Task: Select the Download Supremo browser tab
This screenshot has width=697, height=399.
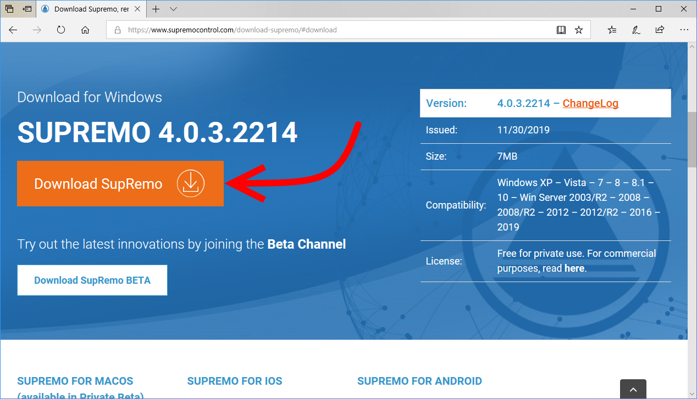Action: (92, 9)
